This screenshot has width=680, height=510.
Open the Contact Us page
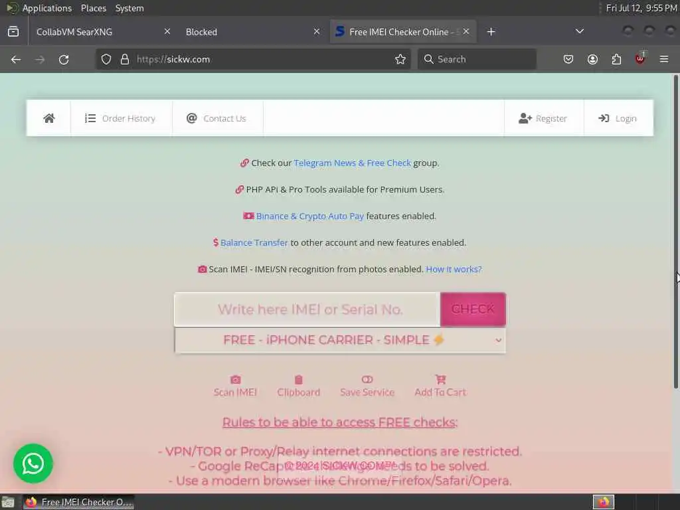point(216,118)
